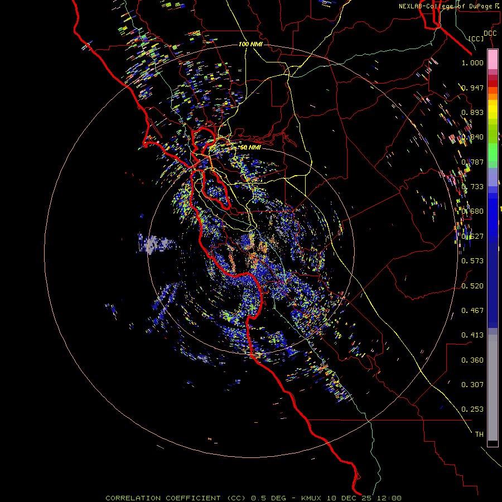Click the 50 NMI range ring label
This screenshot has height=502, width=502.
(x=250, y=148)
